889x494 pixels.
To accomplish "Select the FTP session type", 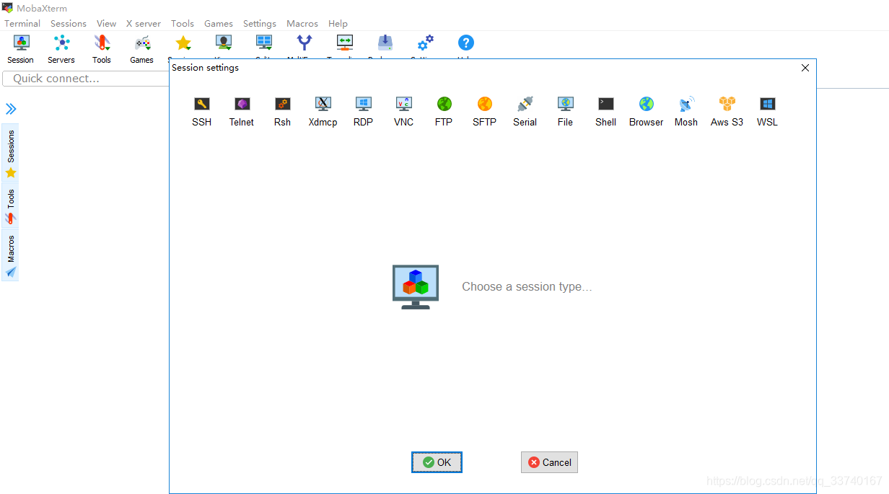I will [444, 112].
